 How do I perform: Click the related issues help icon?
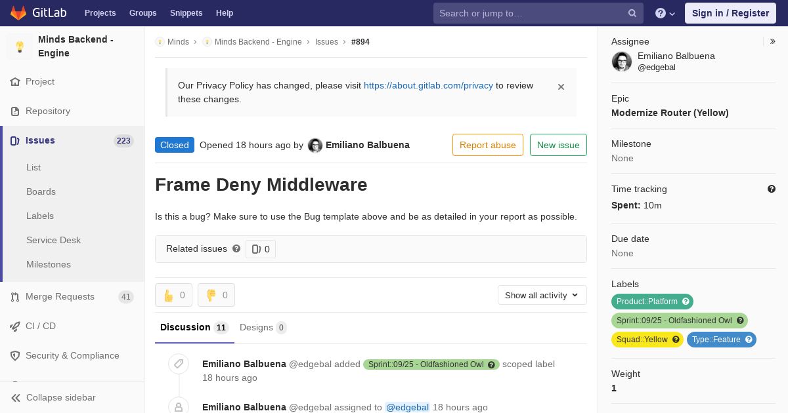tap(236, 248)
